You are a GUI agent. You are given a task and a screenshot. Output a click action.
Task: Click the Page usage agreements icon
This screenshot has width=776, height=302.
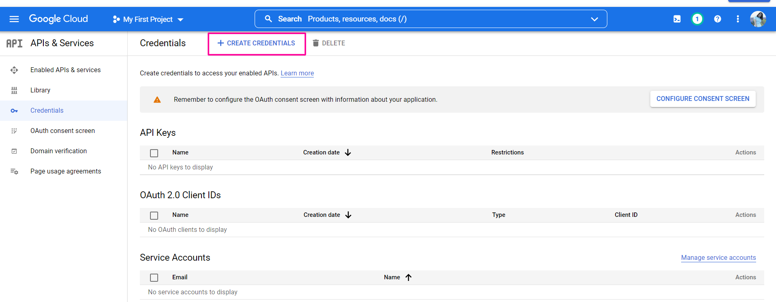[x=14, y=171]
